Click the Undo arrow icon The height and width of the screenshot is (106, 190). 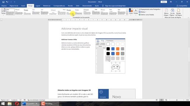click(x=7, y=2)
